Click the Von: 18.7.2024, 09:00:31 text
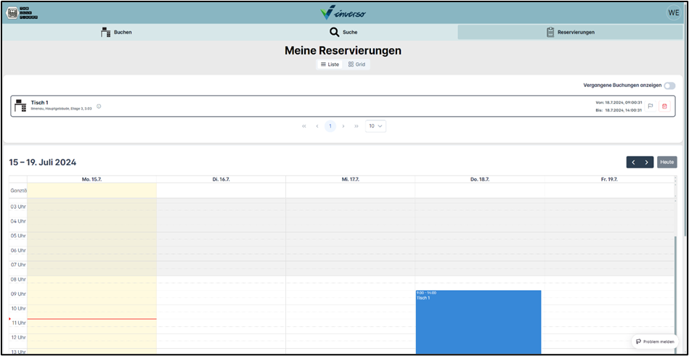Image resolution: width=689 pixels, height=356 pixels. 619,102
